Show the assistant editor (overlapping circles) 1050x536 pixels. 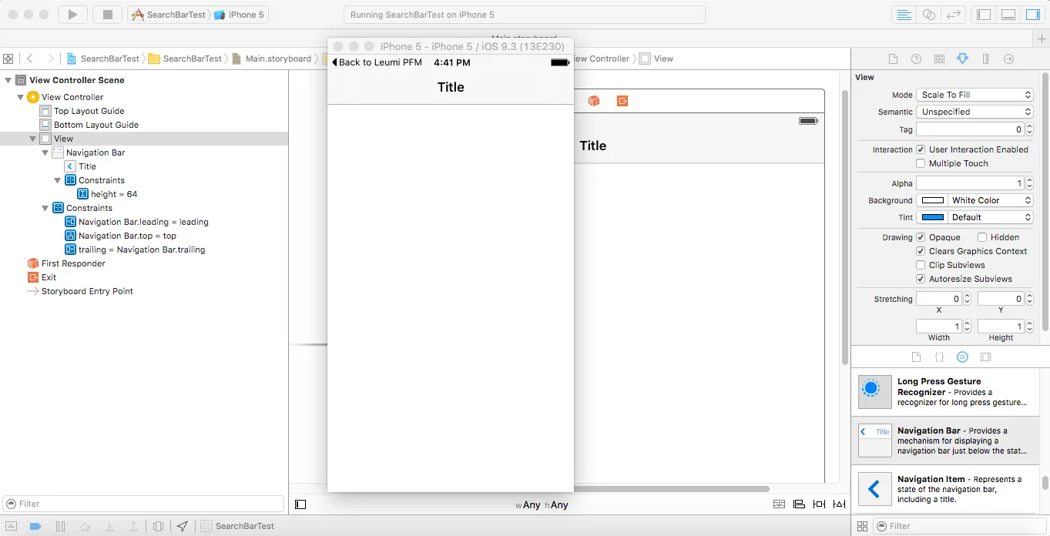pyautogui.click(x=929, y=15)
